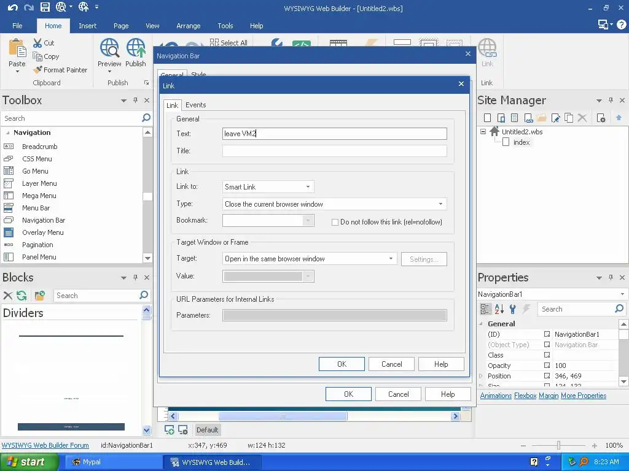Click the Undo icon in quick access toolbar
This screenshot has height=471, width=629.
pyautogui.click(x=13, y=7)
